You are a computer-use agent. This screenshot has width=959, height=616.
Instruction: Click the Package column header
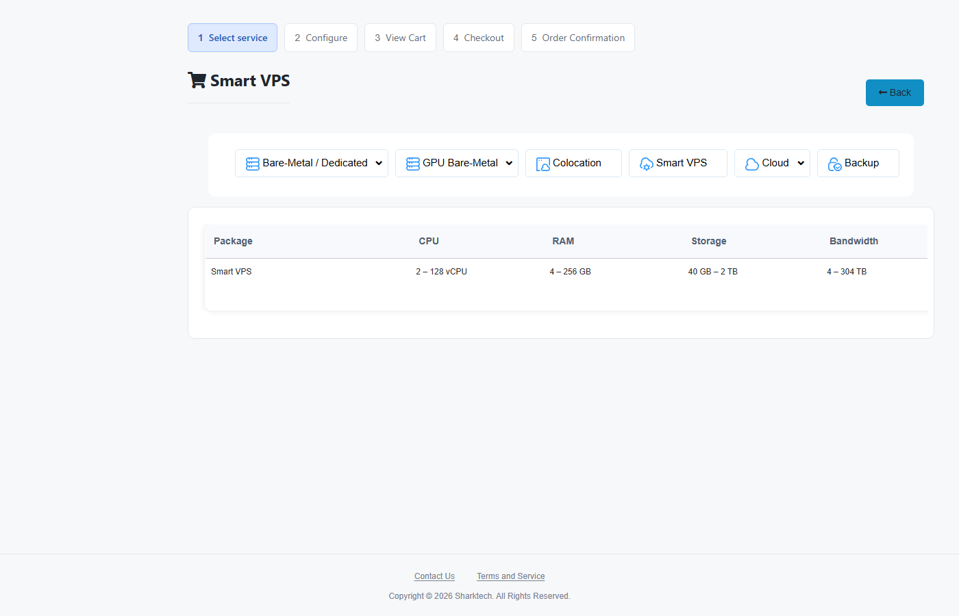pyautogui.click(x=233, y=241)
